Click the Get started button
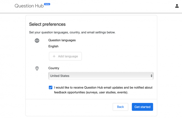This screenshot has height=118, width=182. tap(142, 107)
